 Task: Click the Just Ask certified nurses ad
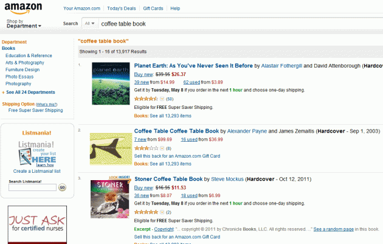click(37, 225)
